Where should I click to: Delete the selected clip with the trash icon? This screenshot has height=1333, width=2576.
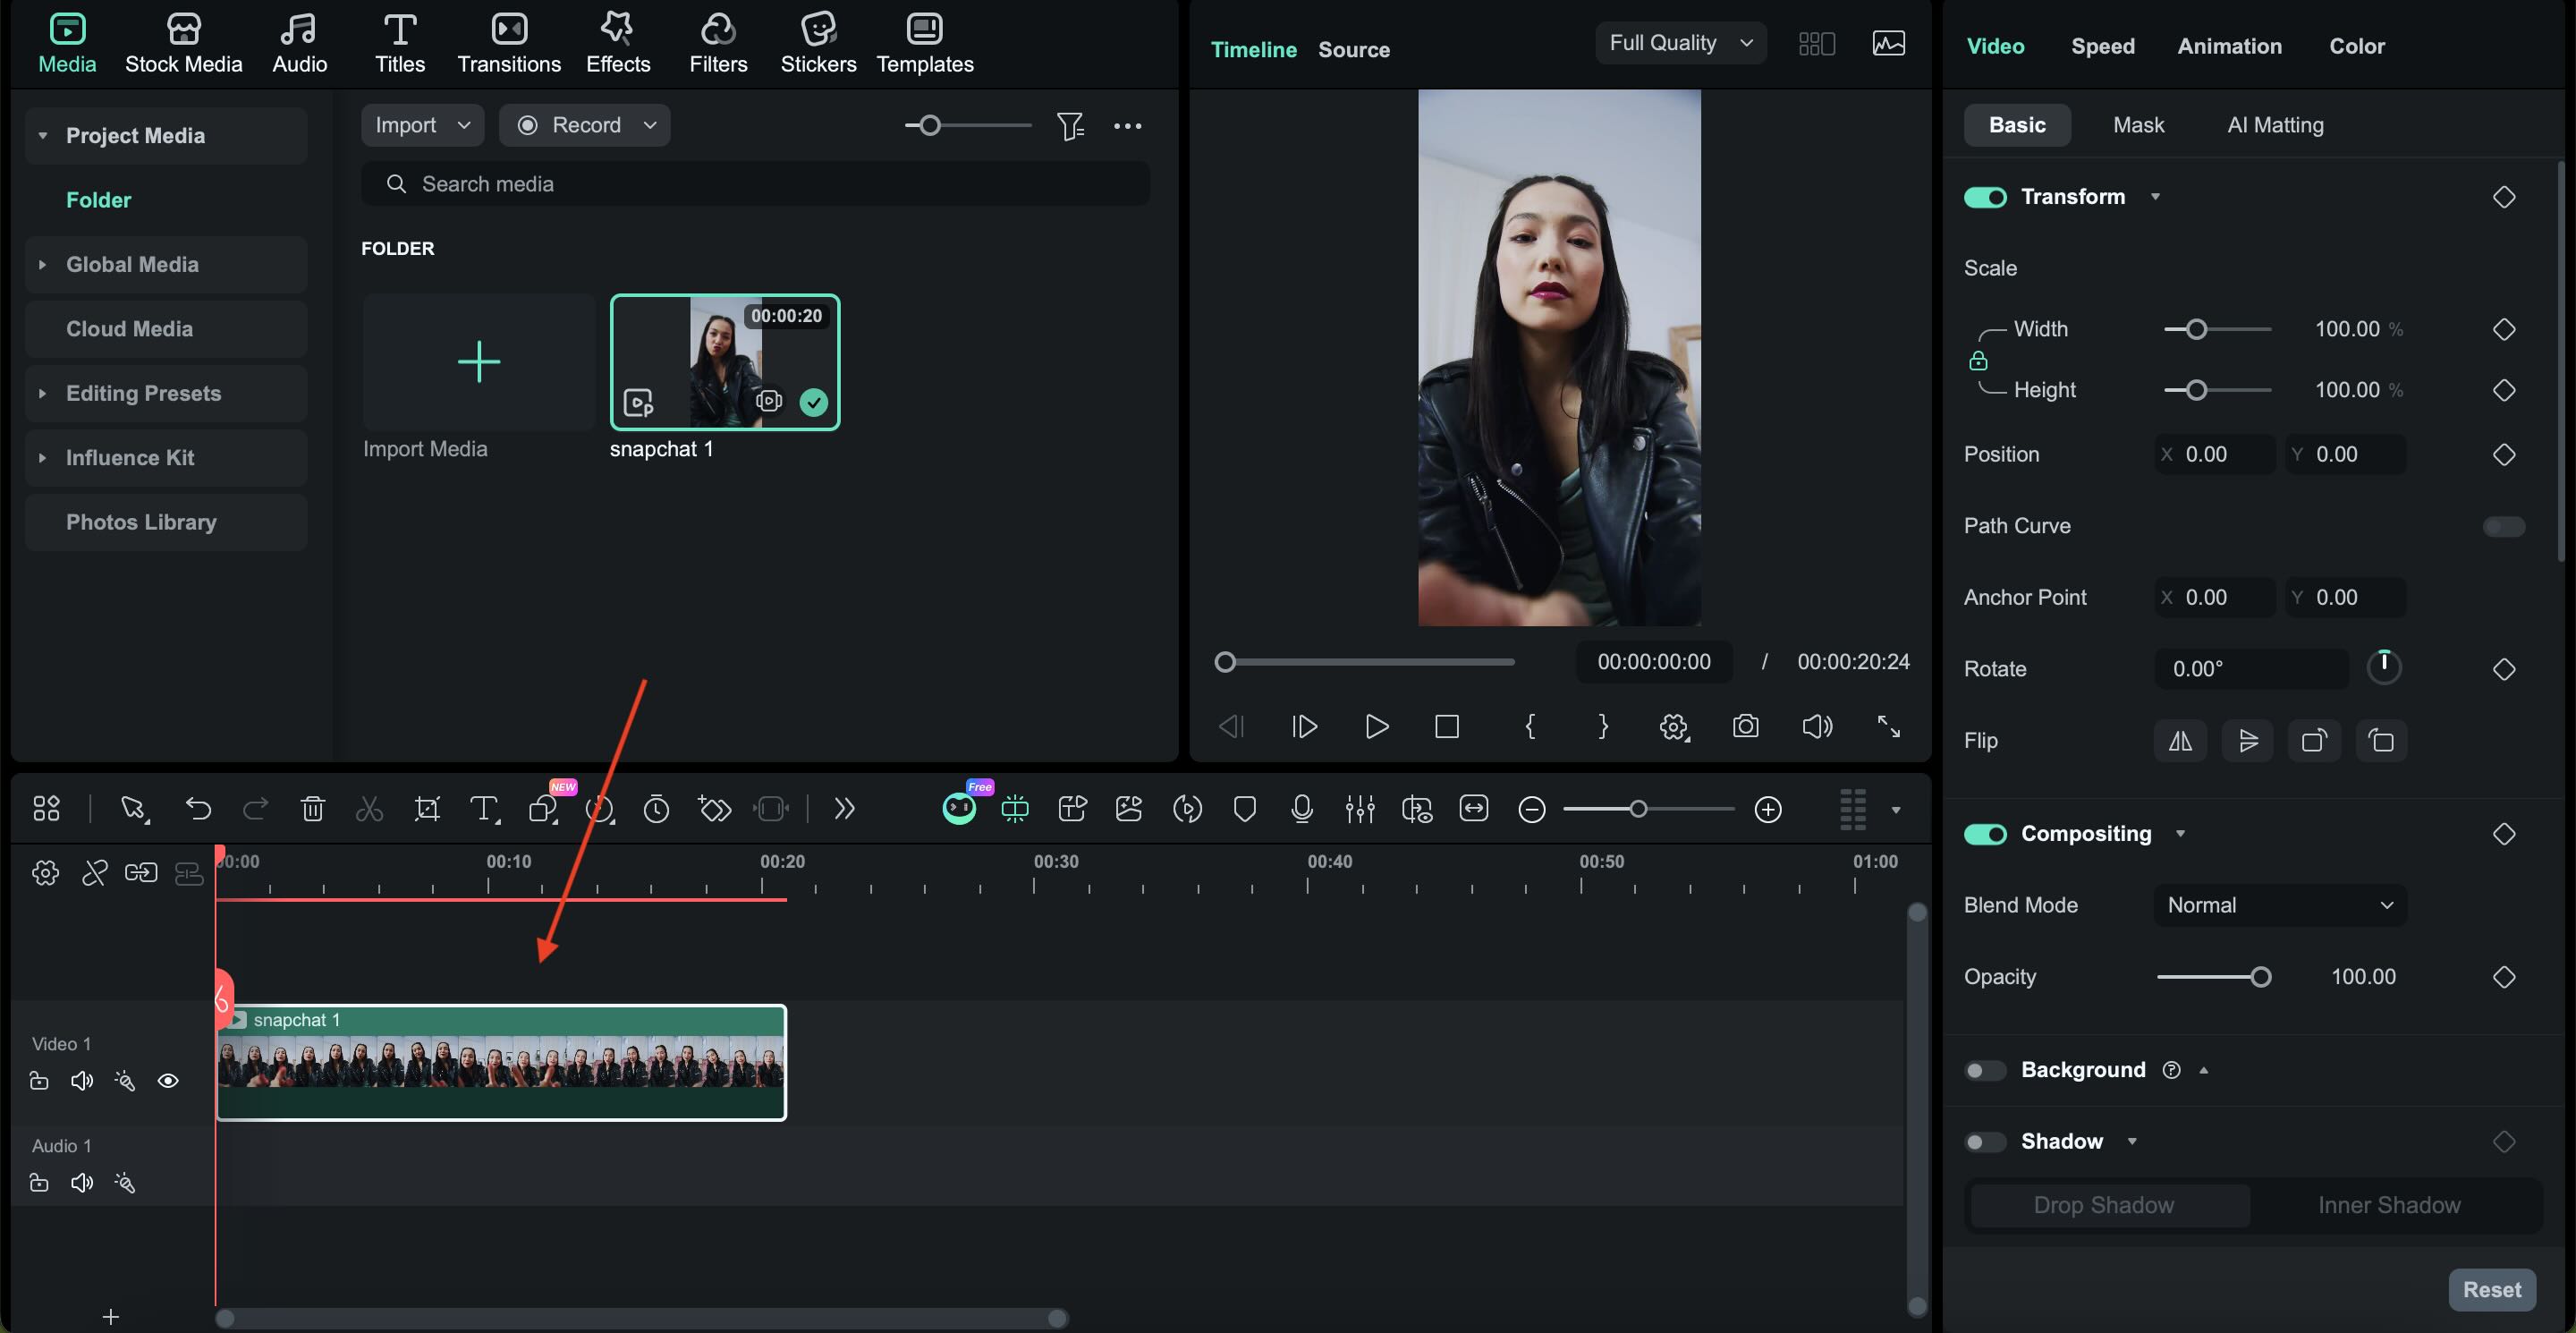click(x=313, y=809)
